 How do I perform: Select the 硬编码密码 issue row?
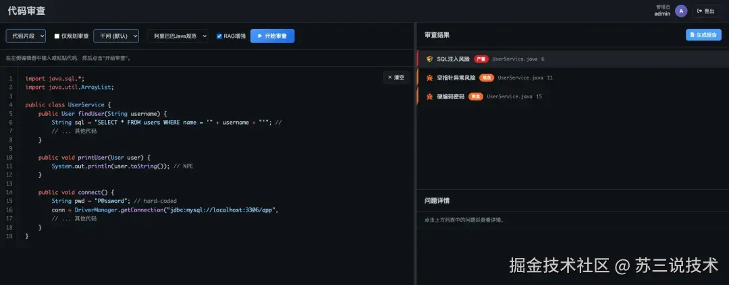click(x=573, y=96)
